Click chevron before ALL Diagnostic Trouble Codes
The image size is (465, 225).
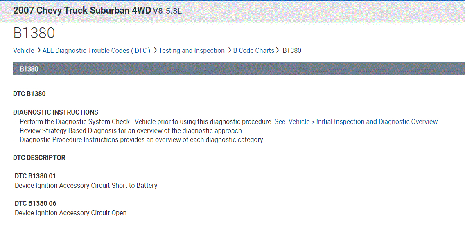click(39, 51)
